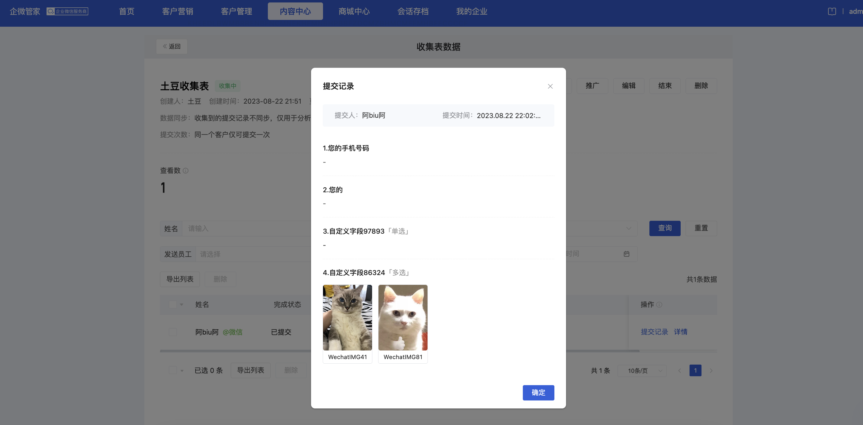Click info icon next to 查看数
Image resolution: width=863 pixels, height=425 pixels.
[186, 170]
